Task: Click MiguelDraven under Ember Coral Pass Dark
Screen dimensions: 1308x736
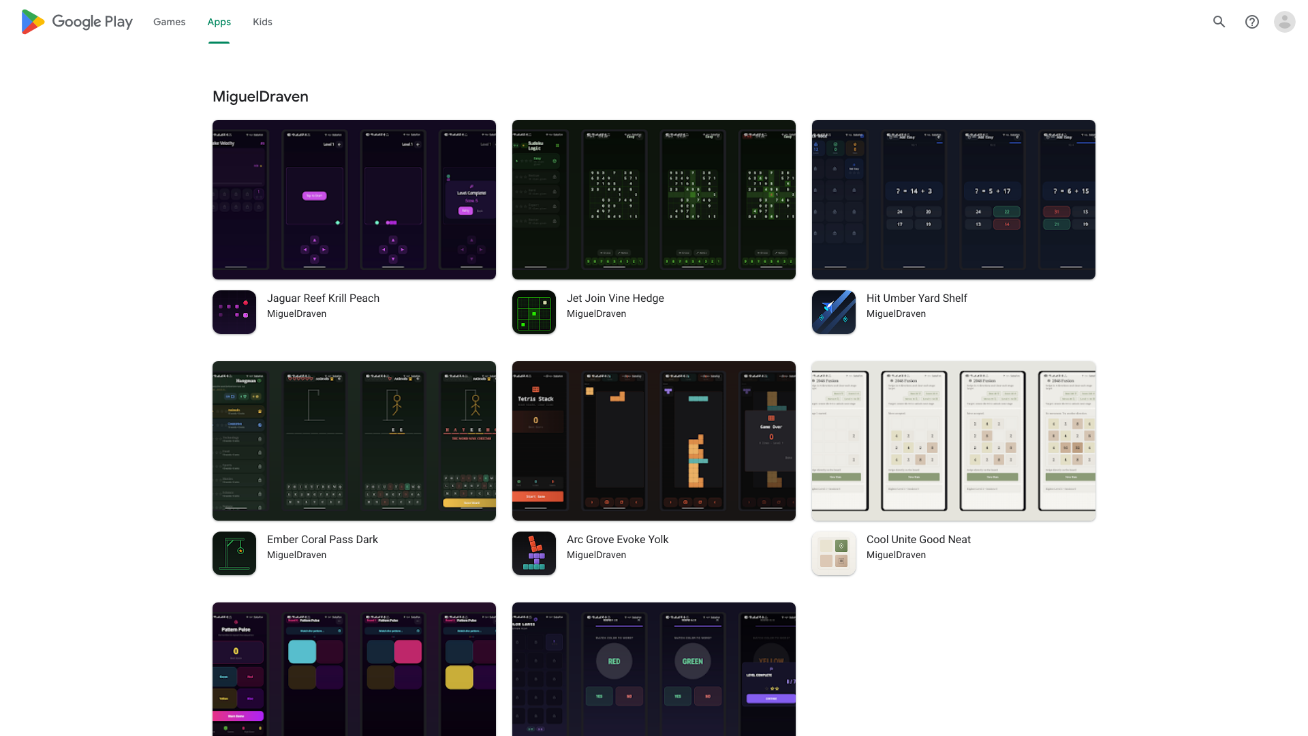Action: click(296, 555)
